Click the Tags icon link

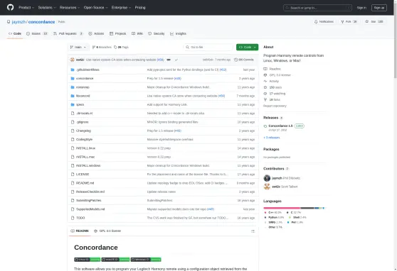(121, 48)
